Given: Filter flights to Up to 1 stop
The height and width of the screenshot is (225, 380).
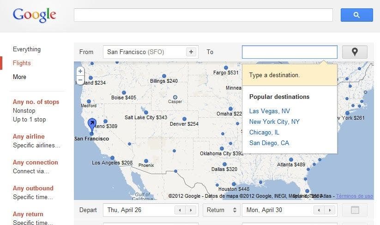Looking at the screenshot, I should point(30,120).
